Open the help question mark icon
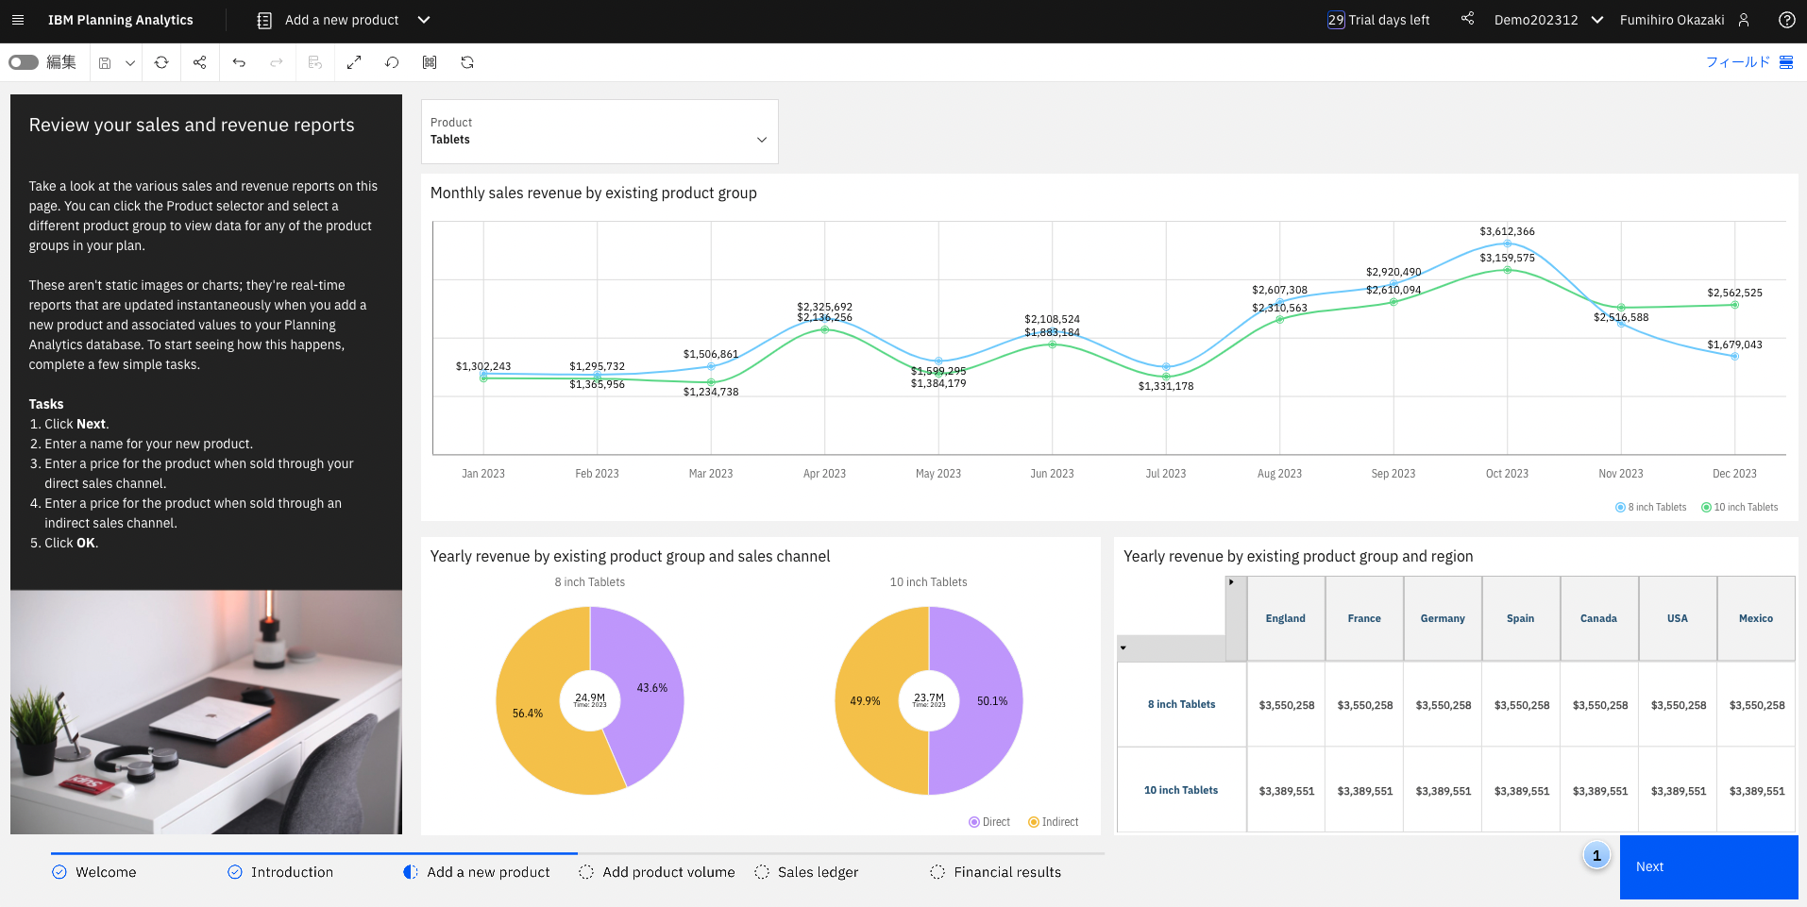The width and height of the screenshot is (1807, 907). pyautogui.click(x=1786, y=20)
